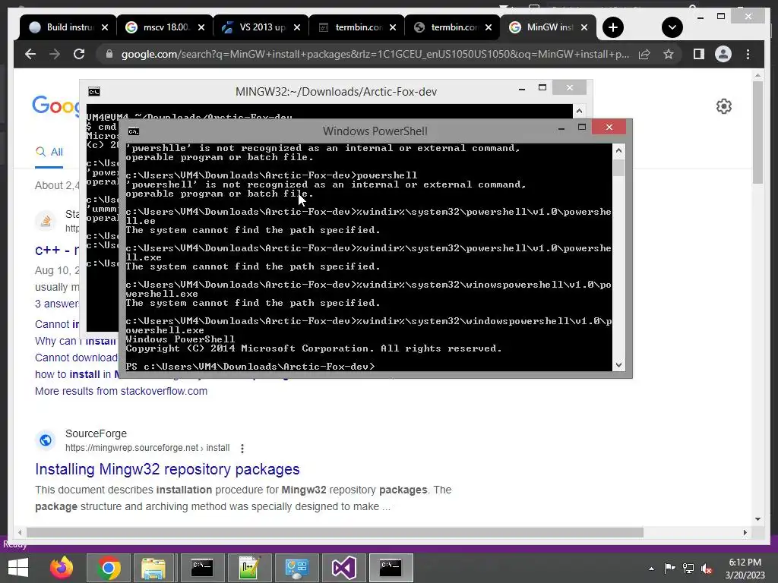
Task: Open File Explorer from the taskbar
Action: [153, 568]
